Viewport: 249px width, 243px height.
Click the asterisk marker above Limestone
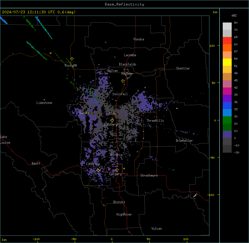tap(44, 100)
